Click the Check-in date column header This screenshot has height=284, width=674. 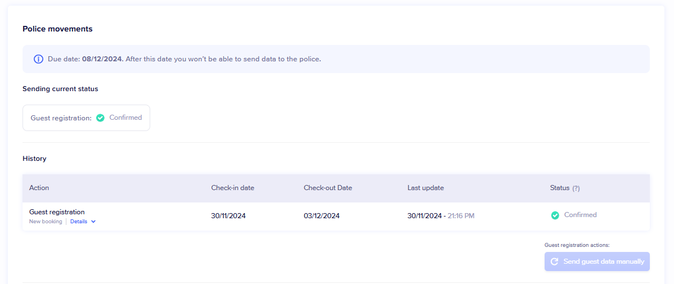(x=233, y=188)
